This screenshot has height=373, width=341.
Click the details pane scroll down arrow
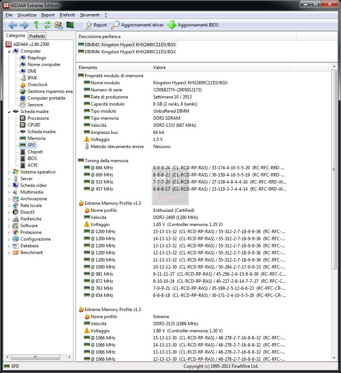334,358
